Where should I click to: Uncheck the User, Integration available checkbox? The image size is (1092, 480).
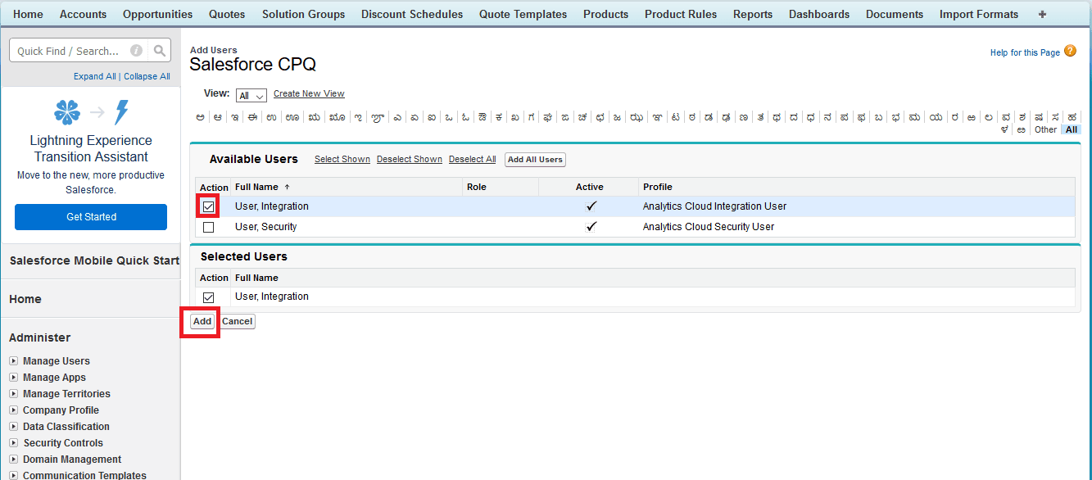click(208, 206)
